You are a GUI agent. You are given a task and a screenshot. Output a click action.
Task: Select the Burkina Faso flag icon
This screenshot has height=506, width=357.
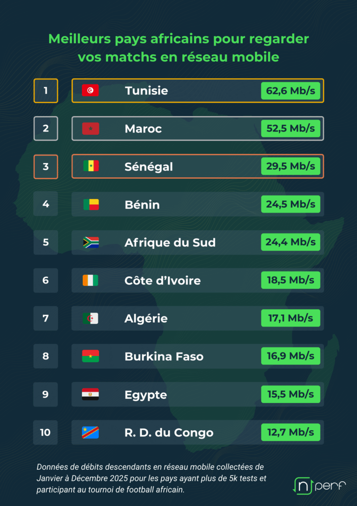[x=90, y=356]
